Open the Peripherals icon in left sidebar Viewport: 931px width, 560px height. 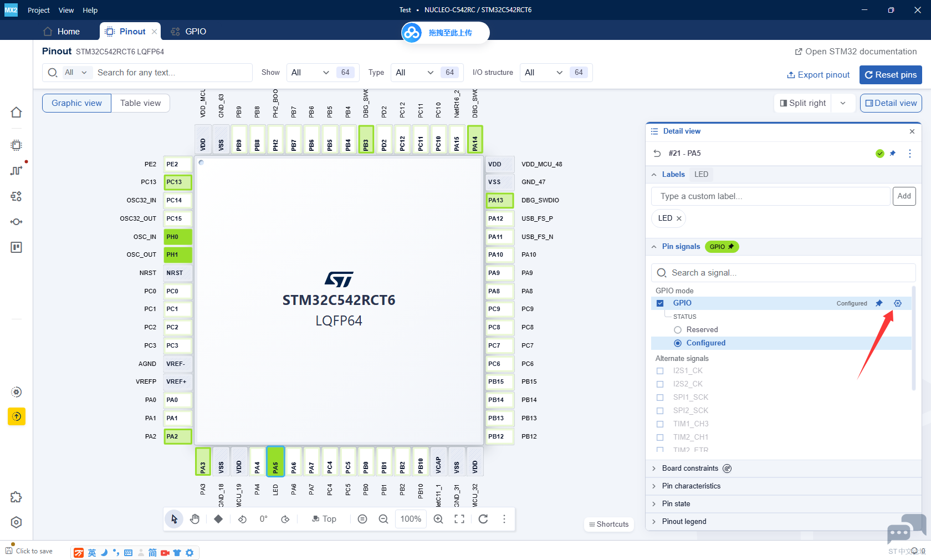[x=17, y=196]
